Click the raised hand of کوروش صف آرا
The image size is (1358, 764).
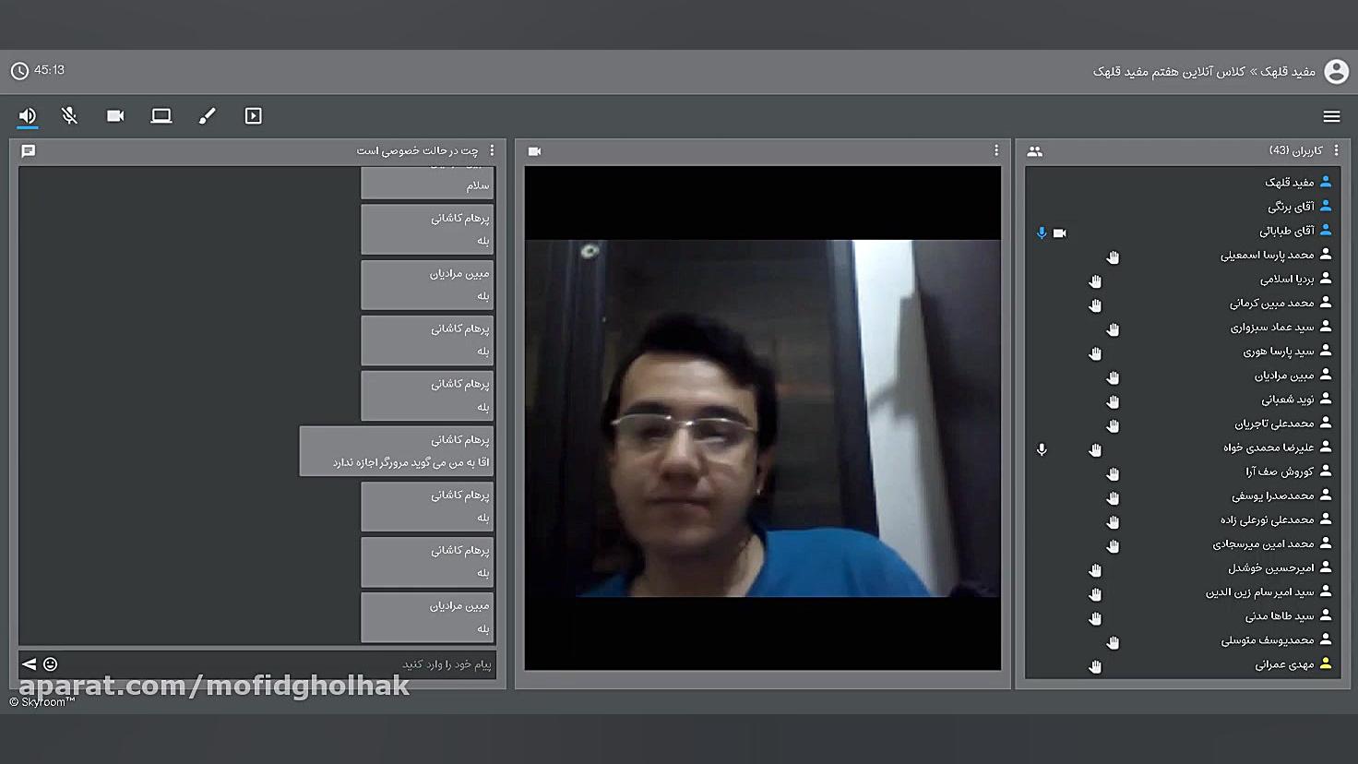click(x=1113, y=473)
